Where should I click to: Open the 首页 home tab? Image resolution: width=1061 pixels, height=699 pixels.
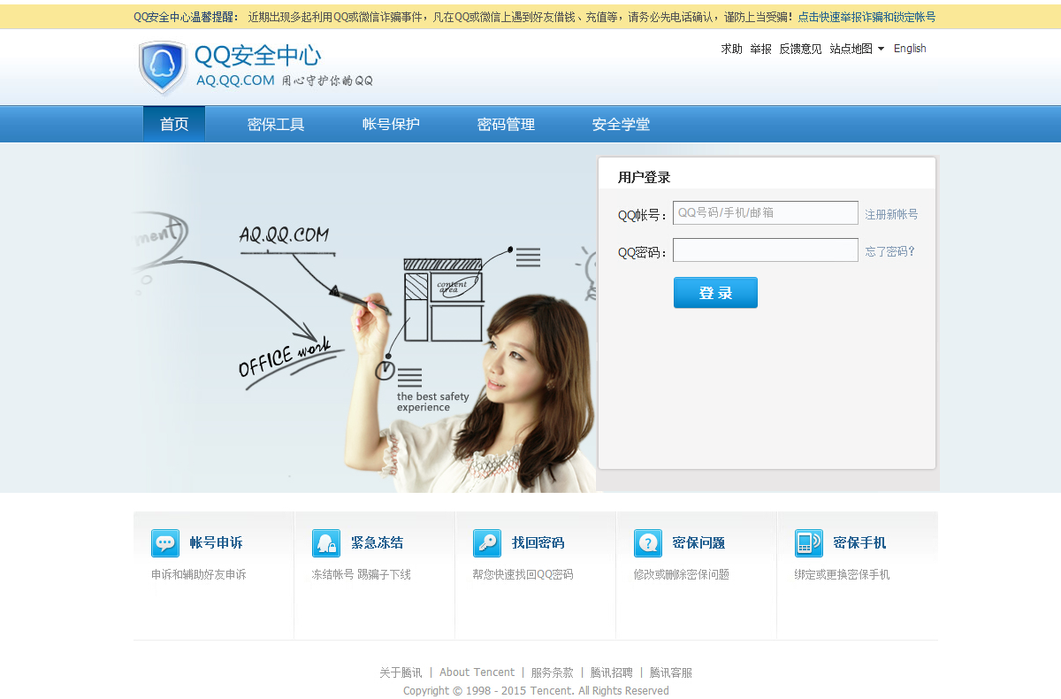point(174,124)
